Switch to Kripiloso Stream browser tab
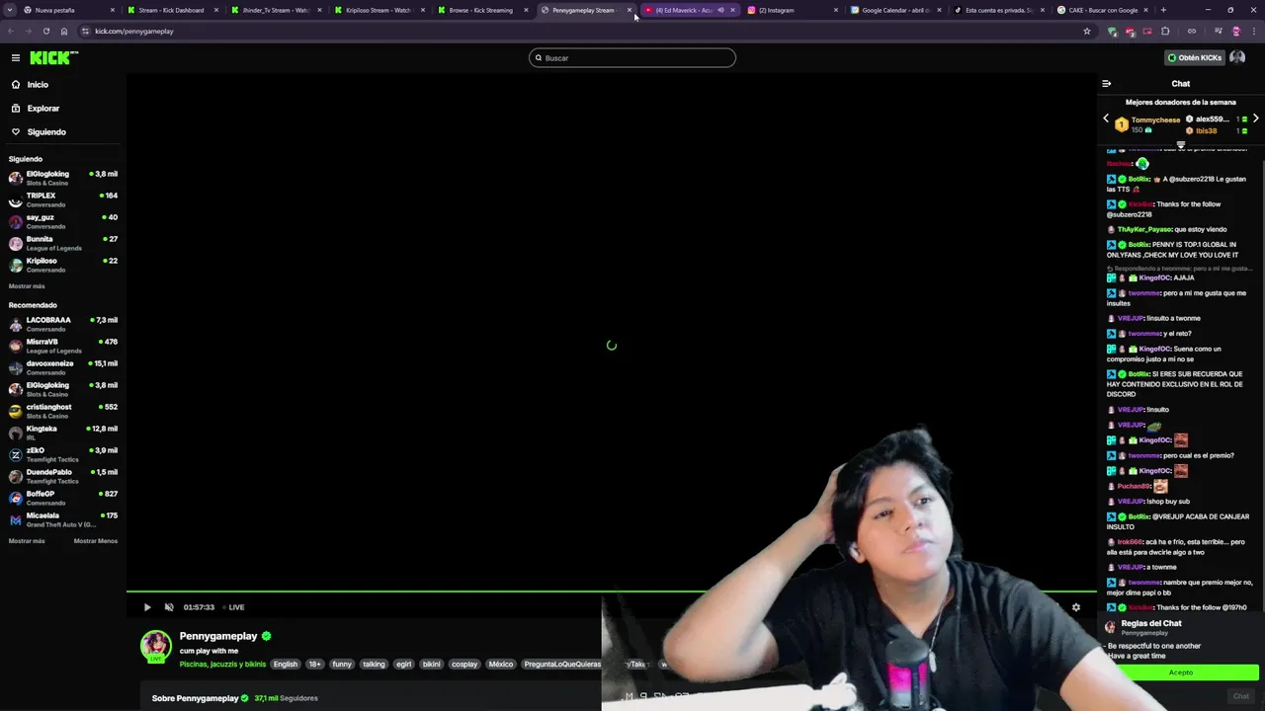1265x711 pixels. coord(379,10)
